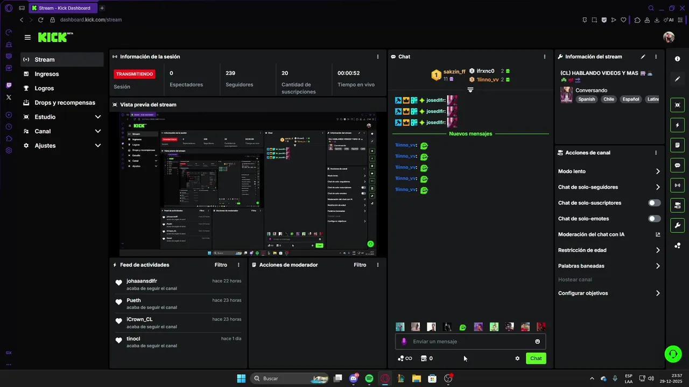Viewport: 689px width, 387px height.
Task: Open Feed de actividades three-dot menu
Action: coord(239,265)
